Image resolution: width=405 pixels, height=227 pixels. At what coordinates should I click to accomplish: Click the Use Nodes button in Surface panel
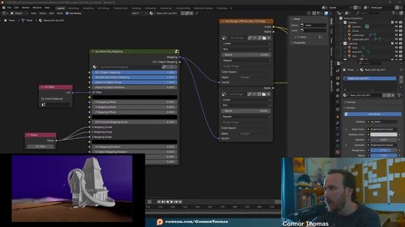click(373, 114)
